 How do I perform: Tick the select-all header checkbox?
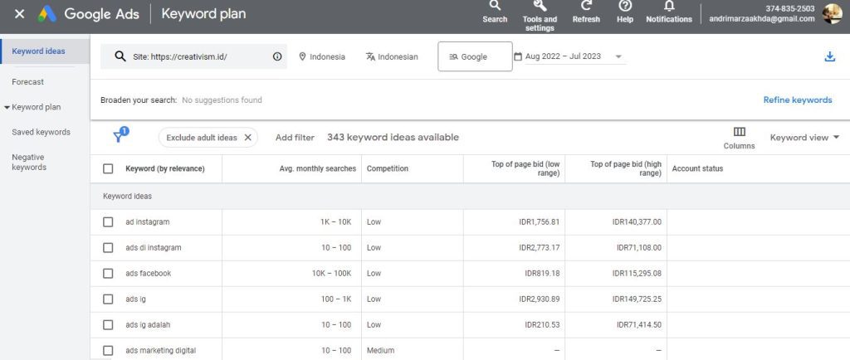click(x=108, y=168)
